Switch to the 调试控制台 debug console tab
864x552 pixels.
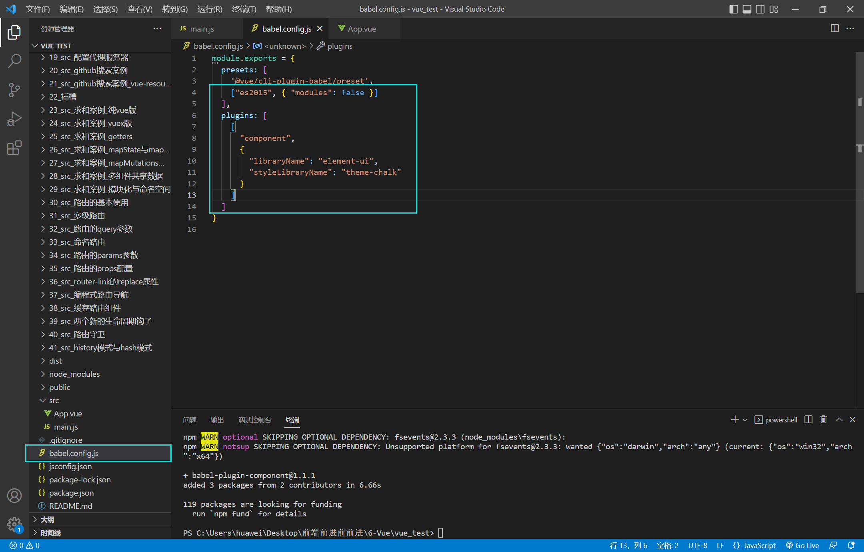255,420
